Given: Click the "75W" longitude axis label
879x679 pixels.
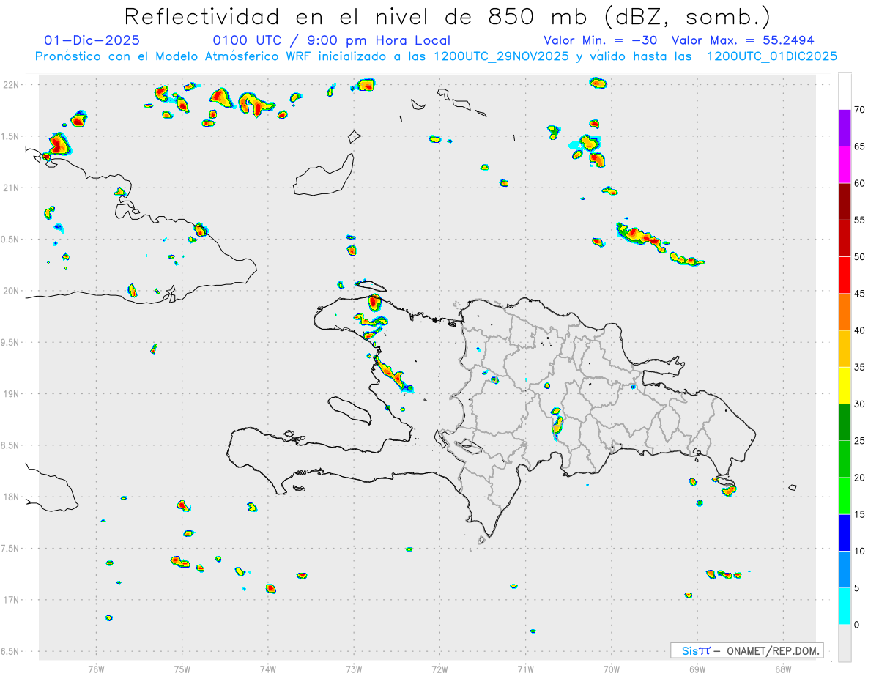Looking at the screenshot, I should coord(182,669).
